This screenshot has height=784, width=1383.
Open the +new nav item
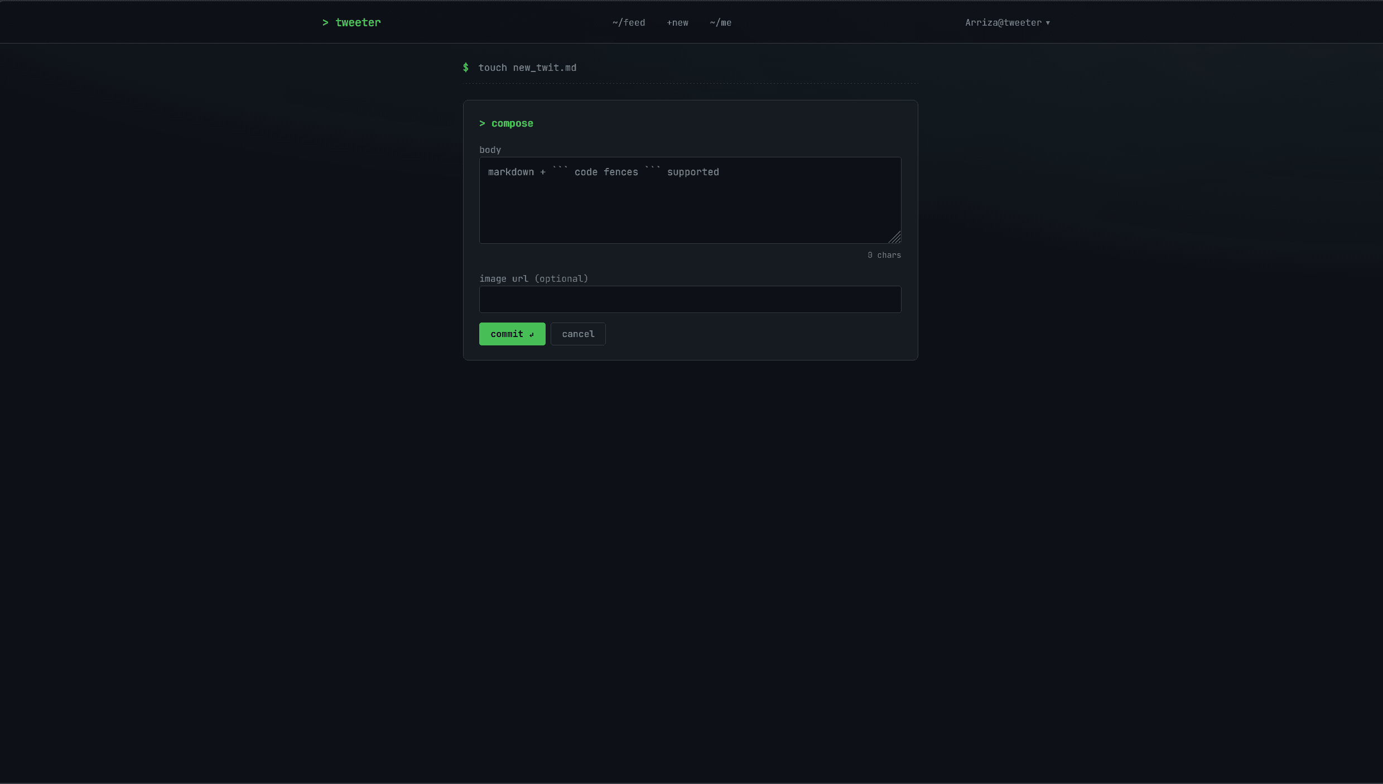(677, 22)
